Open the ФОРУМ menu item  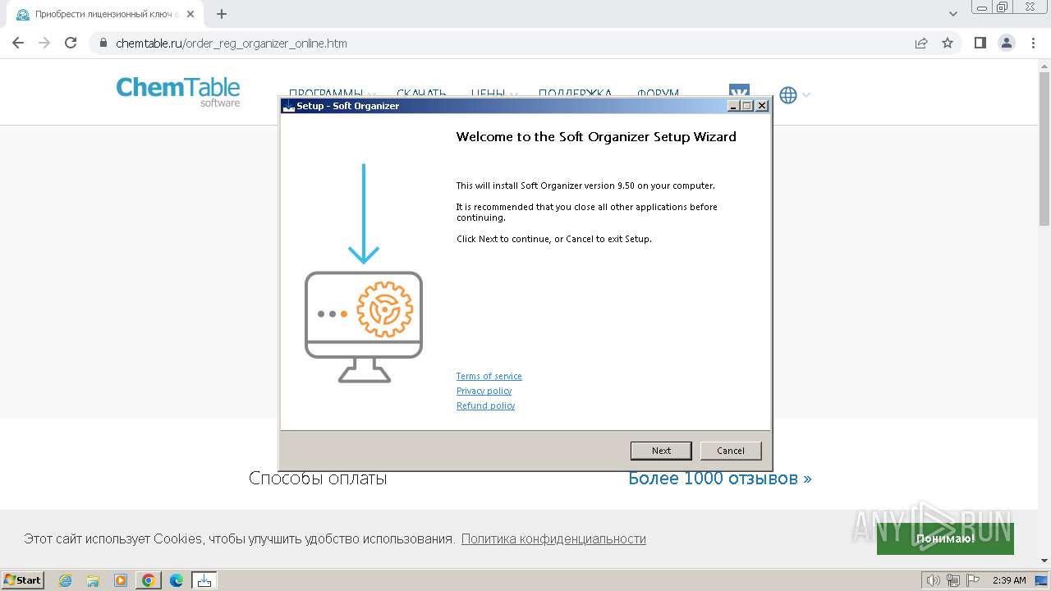pos(658,93)
